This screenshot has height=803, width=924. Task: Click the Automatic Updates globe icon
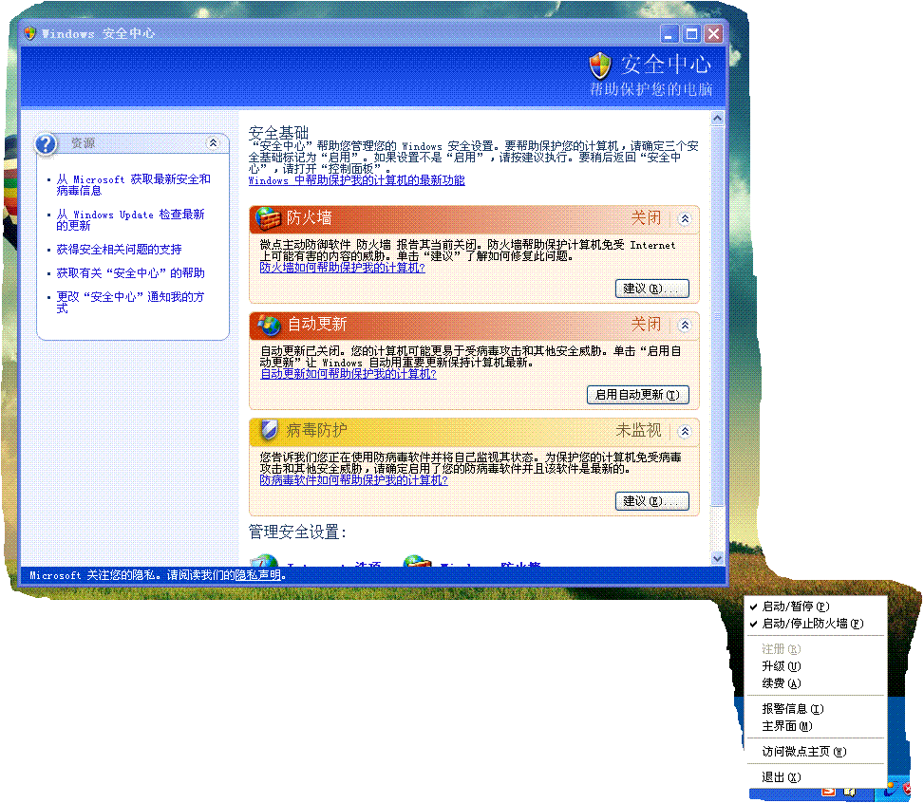[269, 325]
